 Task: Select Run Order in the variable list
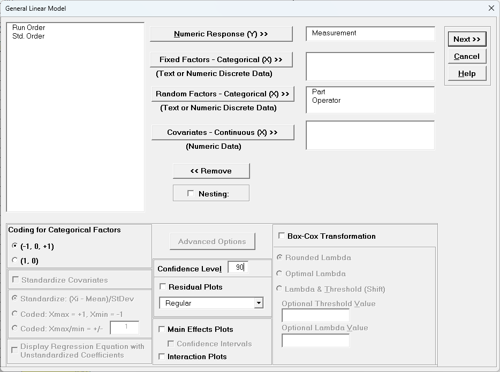coord(28,27)
